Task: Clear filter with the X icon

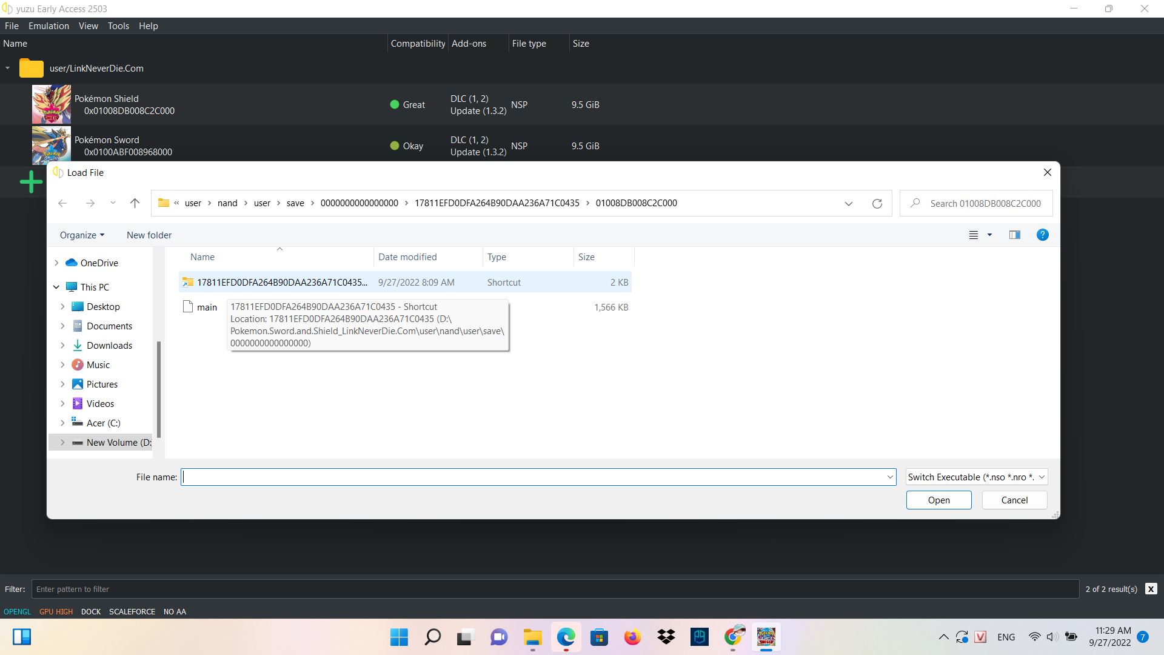Action: [x=1151, y=589]
